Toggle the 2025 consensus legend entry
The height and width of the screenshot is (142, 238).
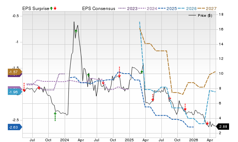point(167,9)
